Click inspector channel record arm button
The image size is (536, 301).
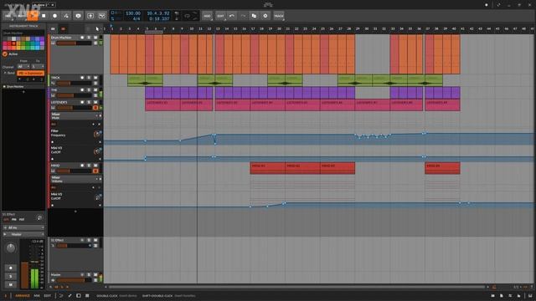[11, 268]
